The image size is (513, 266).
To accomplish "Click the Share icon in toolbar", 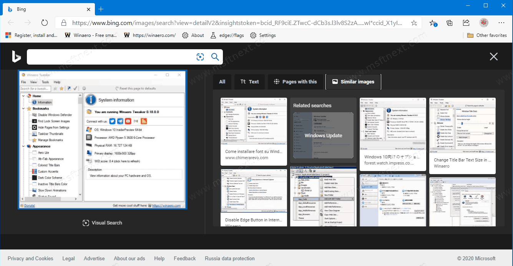I will pyautogui.click(x=466, y=23).
